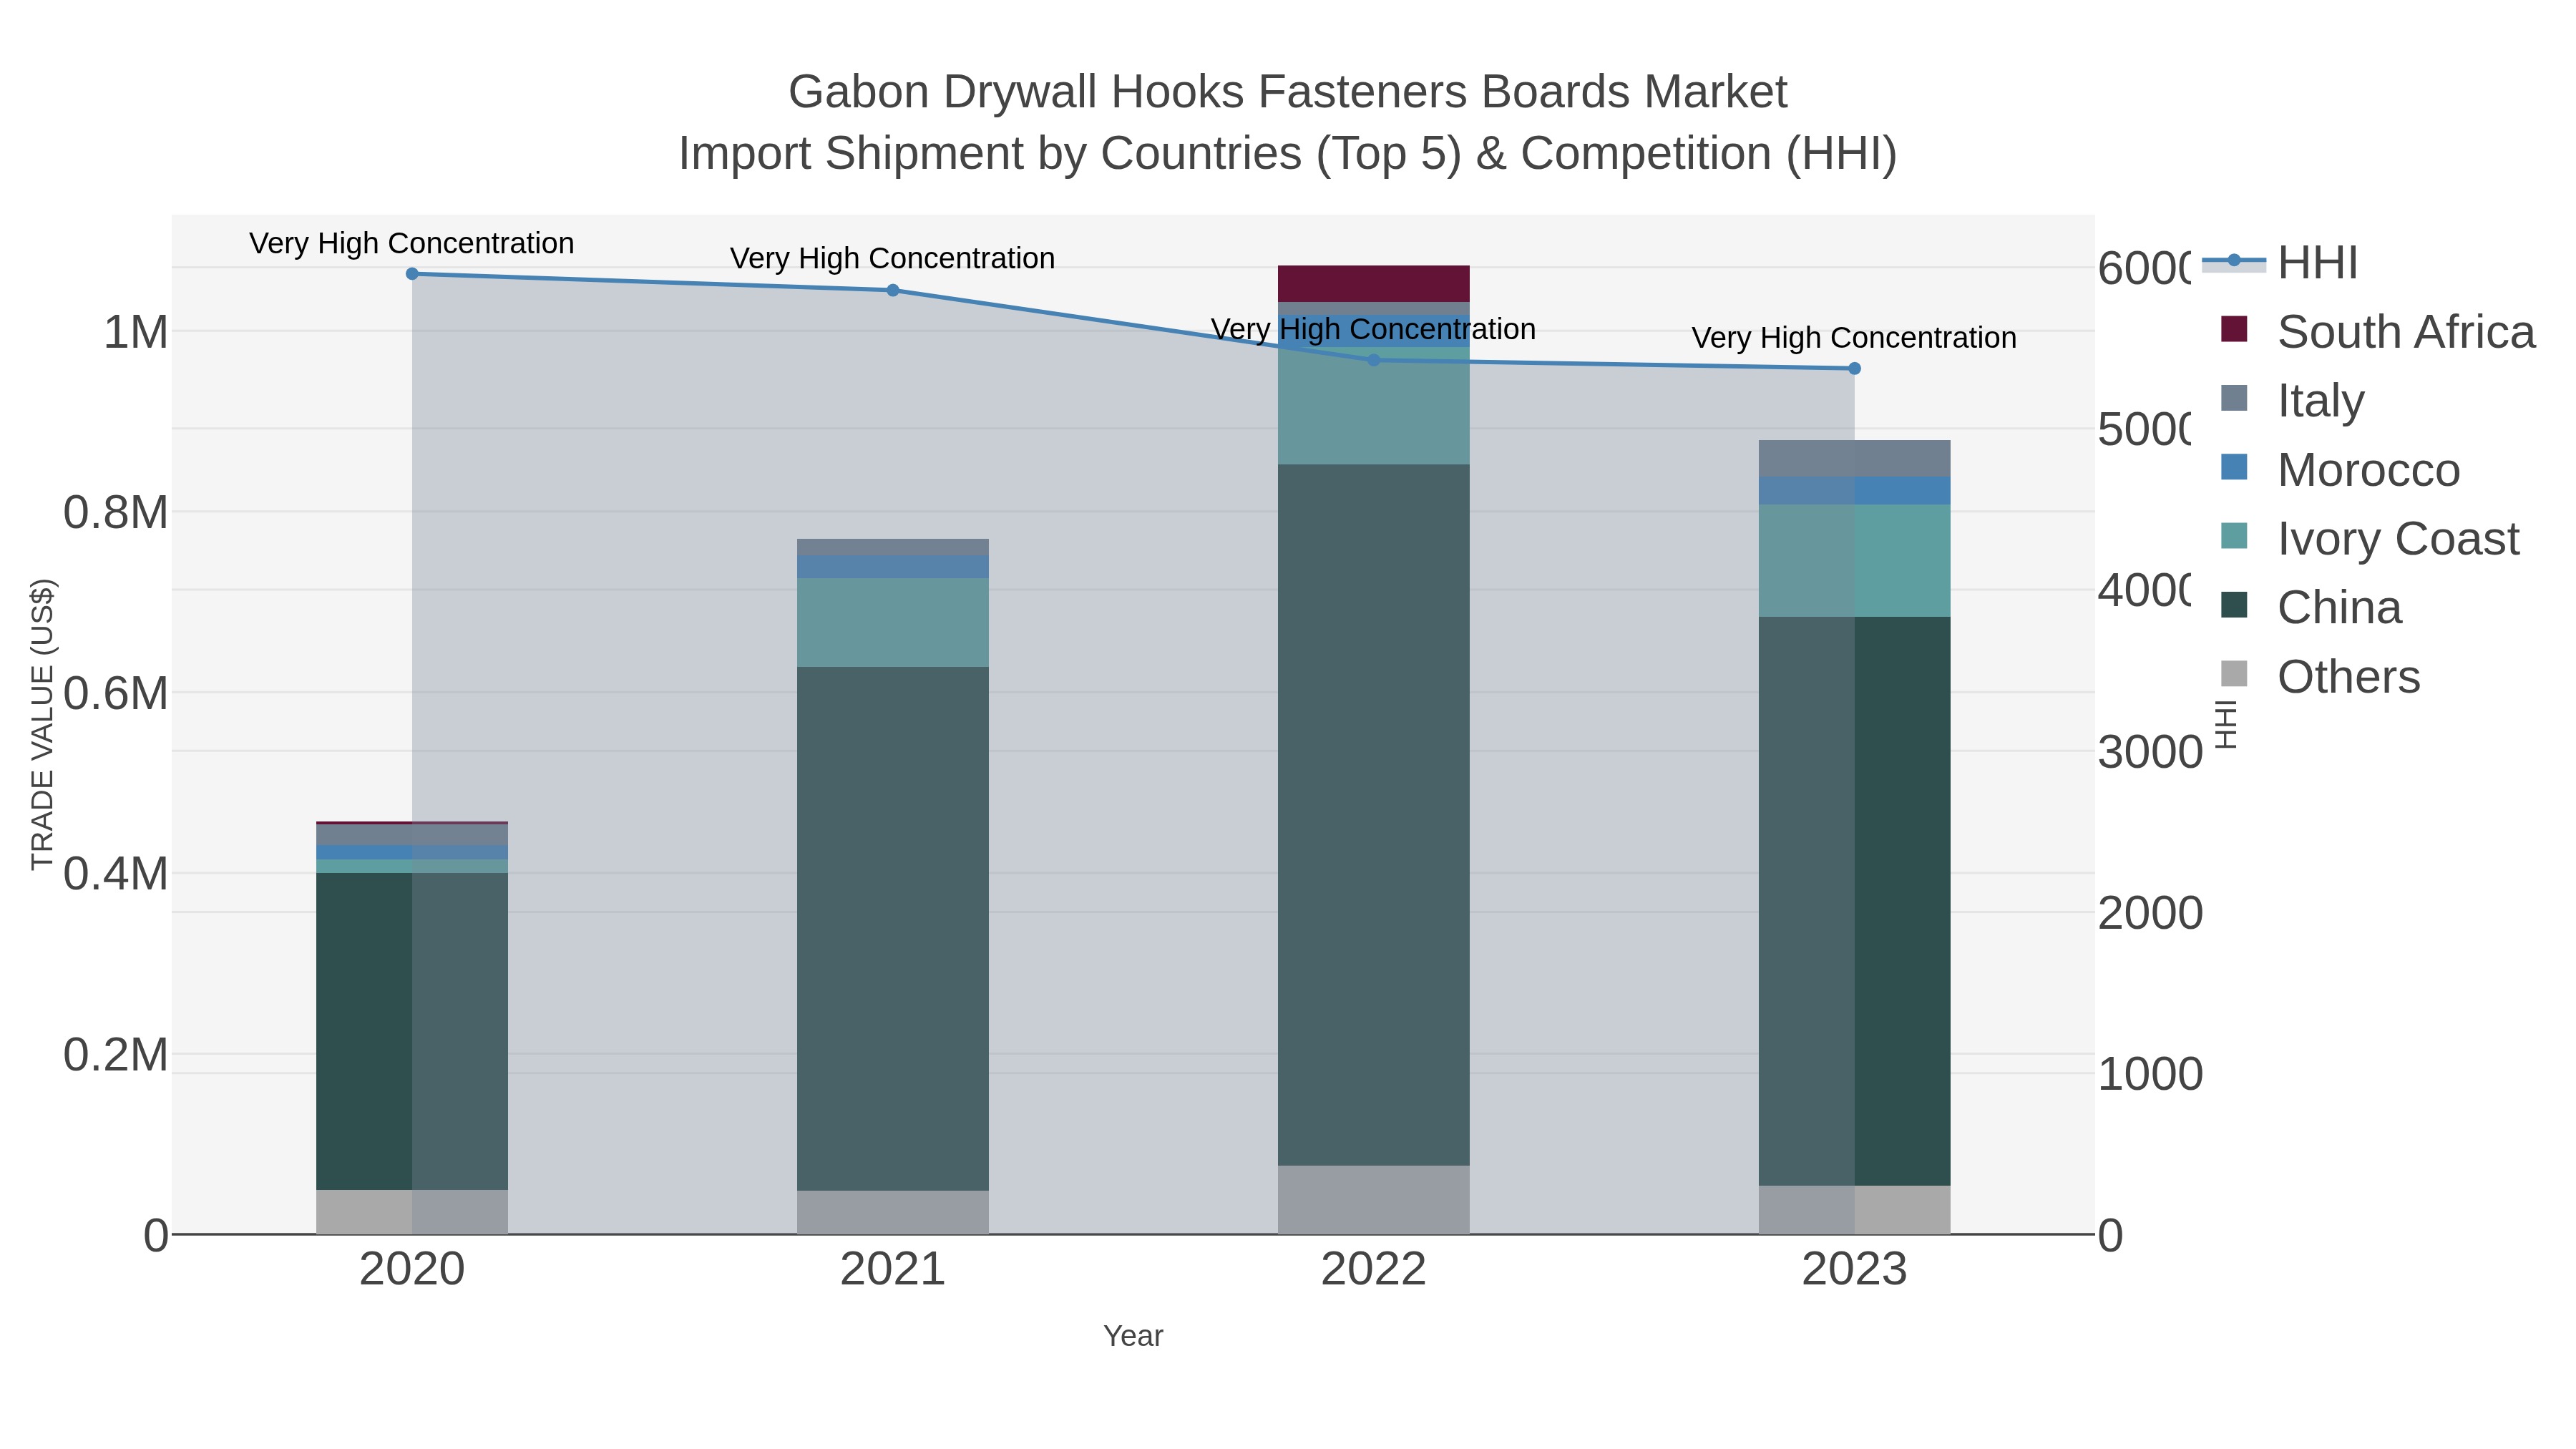Select the 2020 HHI data point

(x=412, y=274)
